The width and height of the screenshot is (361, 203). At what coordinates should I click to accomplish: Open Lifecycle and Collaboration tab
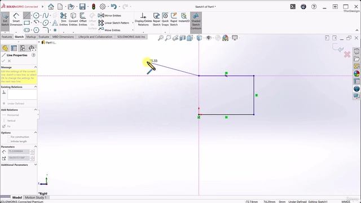95,37
